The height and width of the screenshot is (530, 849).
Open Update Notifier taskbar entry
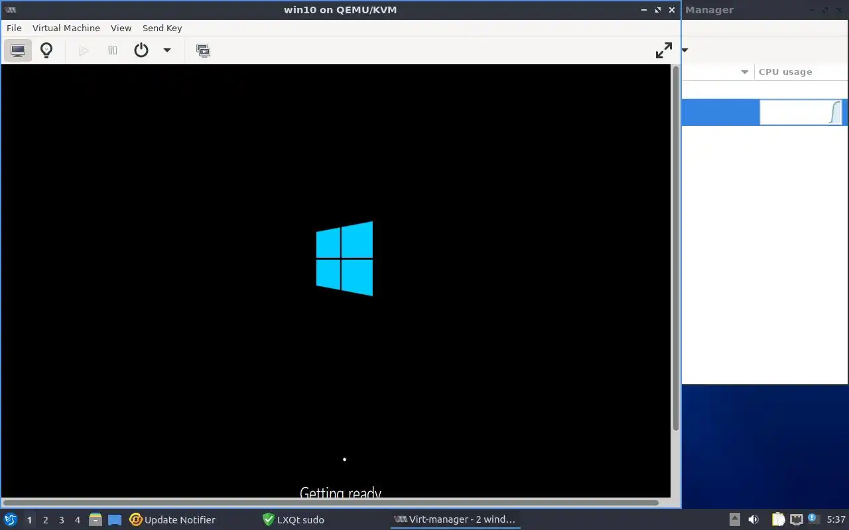(x=172, y=519)
